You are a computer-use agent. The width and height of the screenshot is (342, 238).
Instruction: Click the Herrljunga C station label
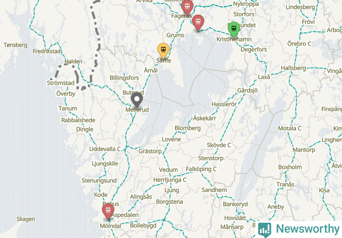[x=170, y=180]
